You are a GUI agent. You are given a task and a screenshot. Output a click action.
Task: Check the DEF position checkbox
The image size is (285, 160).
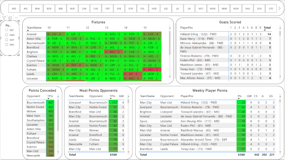(7, 30)
